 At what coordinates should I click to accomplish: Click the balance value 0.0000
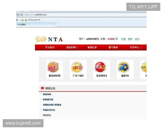[x=111, y=39]
